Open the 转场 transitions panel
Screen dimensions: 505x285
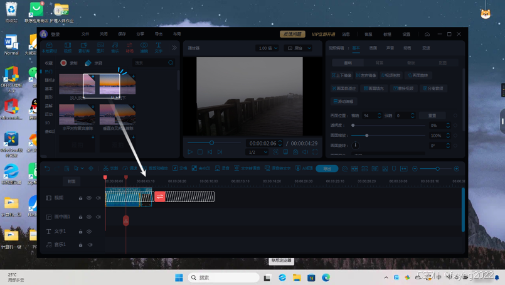(x=129, y=48)
